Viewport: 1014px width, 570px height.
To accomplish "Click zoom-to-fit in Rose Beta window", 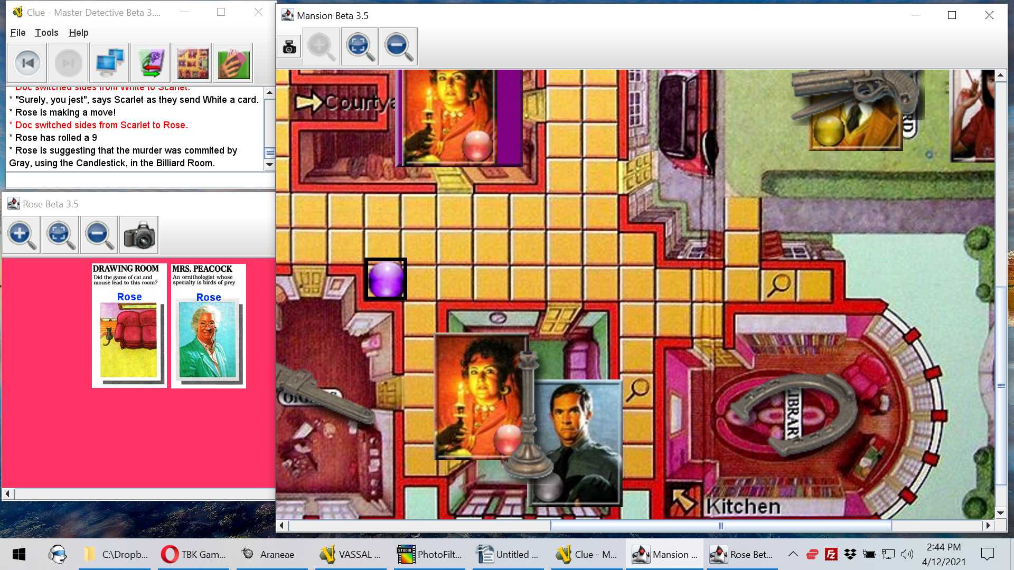I will [60, 235].
